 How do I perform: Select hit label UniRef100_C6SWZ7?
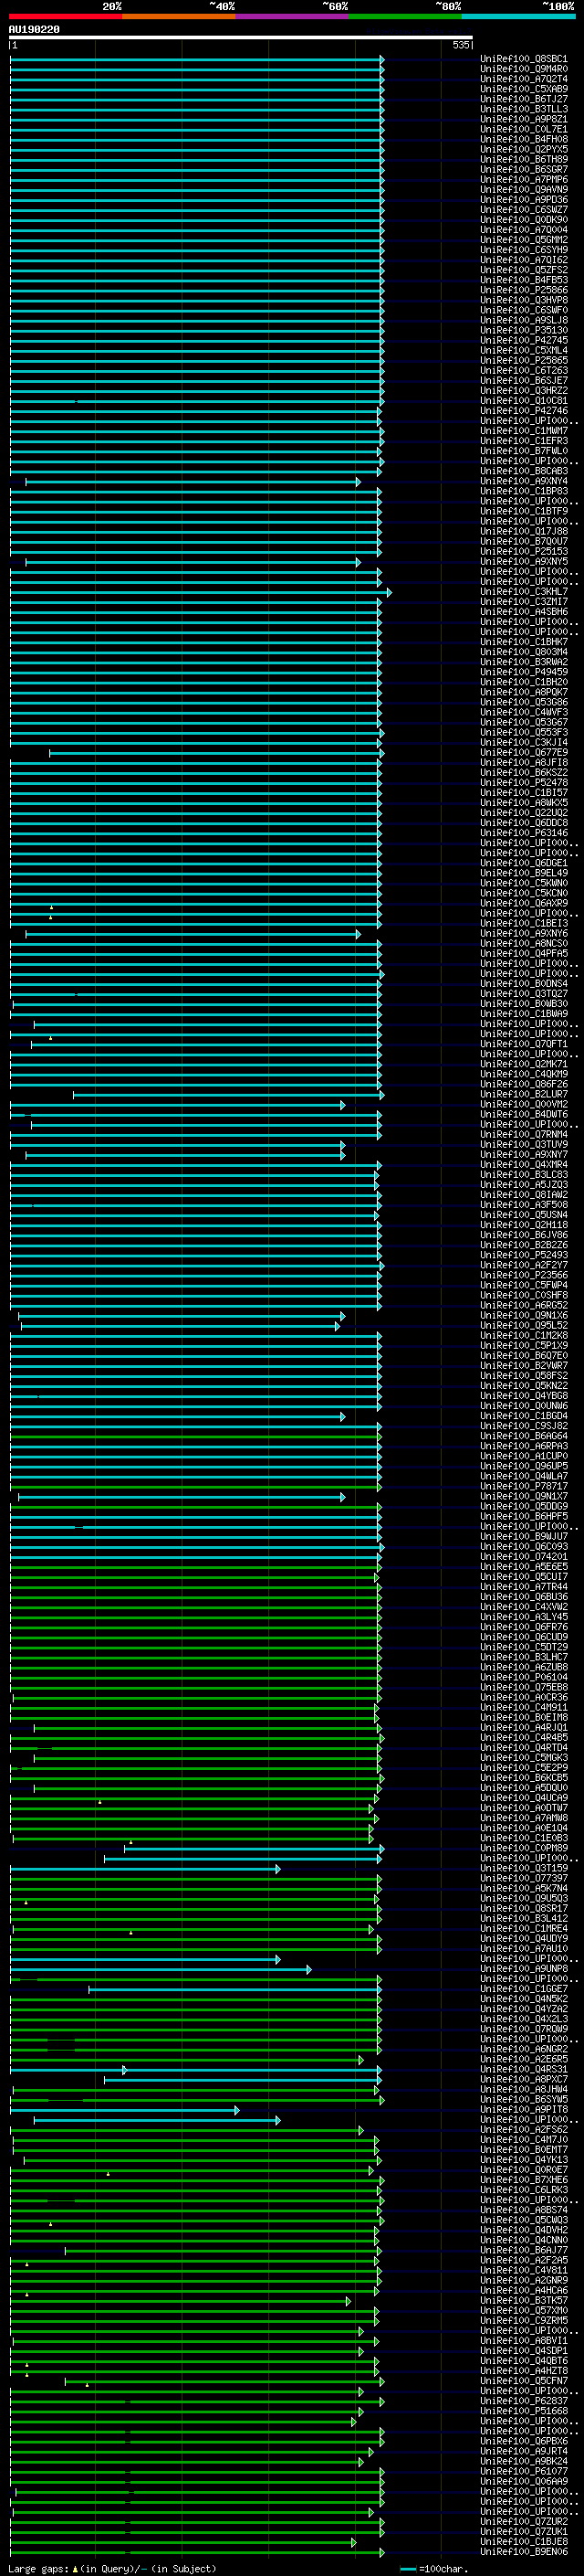point(524,209)
